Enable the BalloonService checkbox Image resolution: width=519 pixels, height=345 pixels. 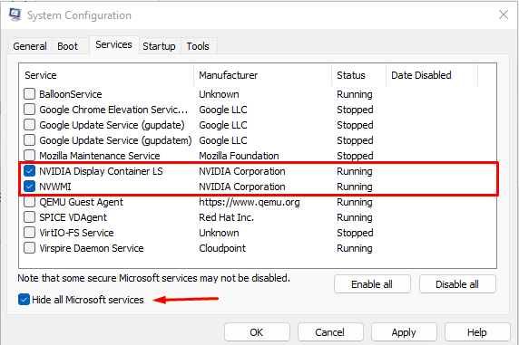[x=29, y=94]
